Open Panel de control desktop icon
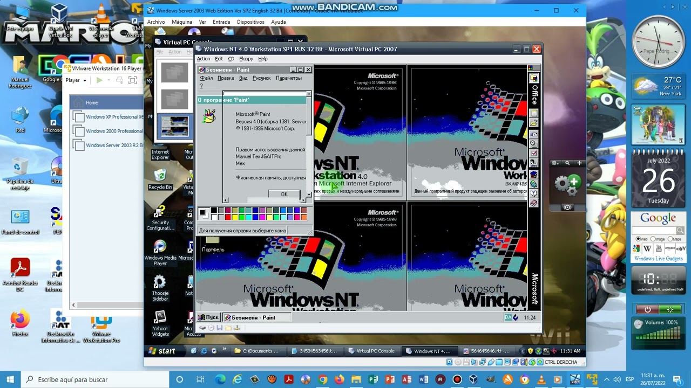 20,222
